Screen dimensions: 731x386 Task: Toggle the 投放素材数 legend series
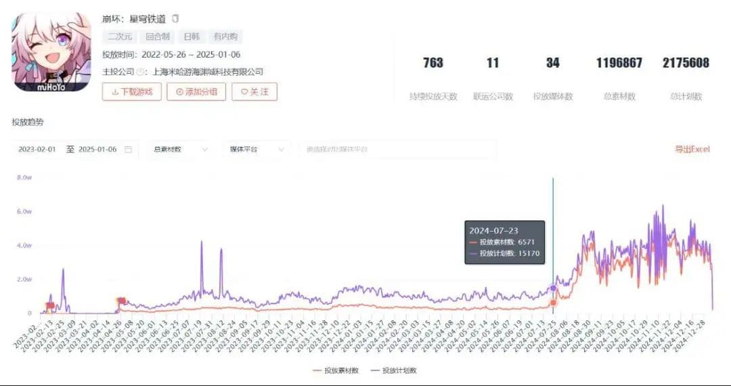click(336, 370)
